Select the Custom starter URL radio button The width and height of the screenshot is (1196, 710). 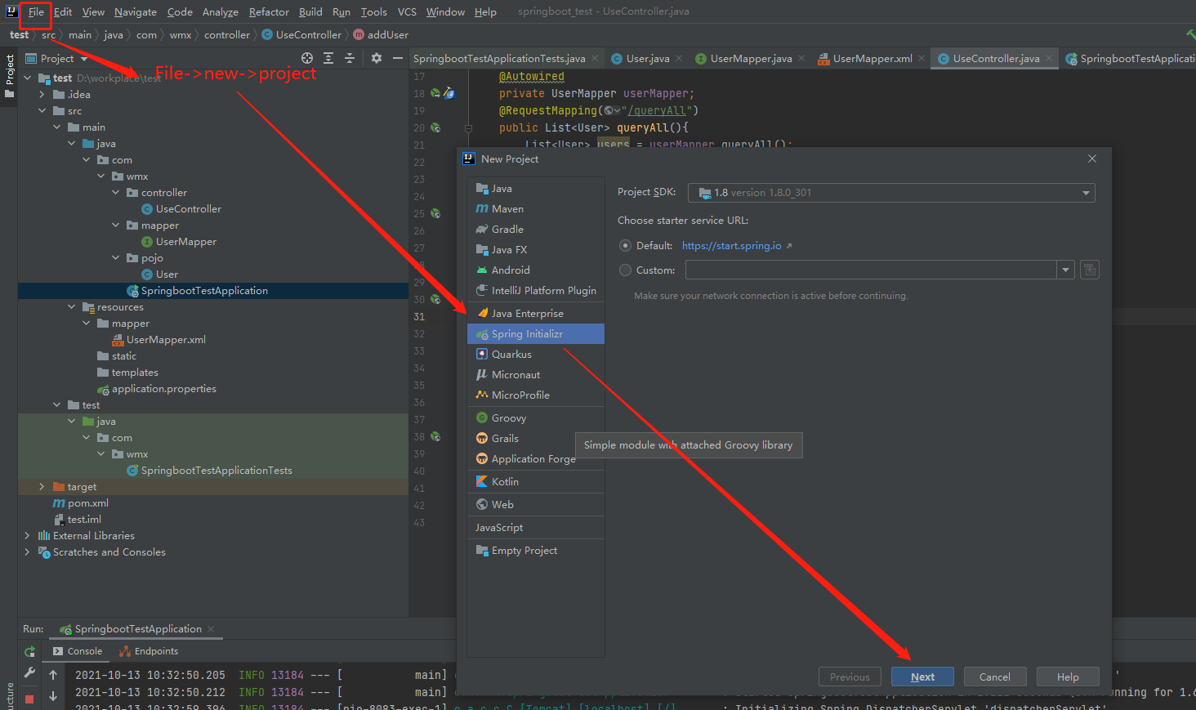click(626, 270)
